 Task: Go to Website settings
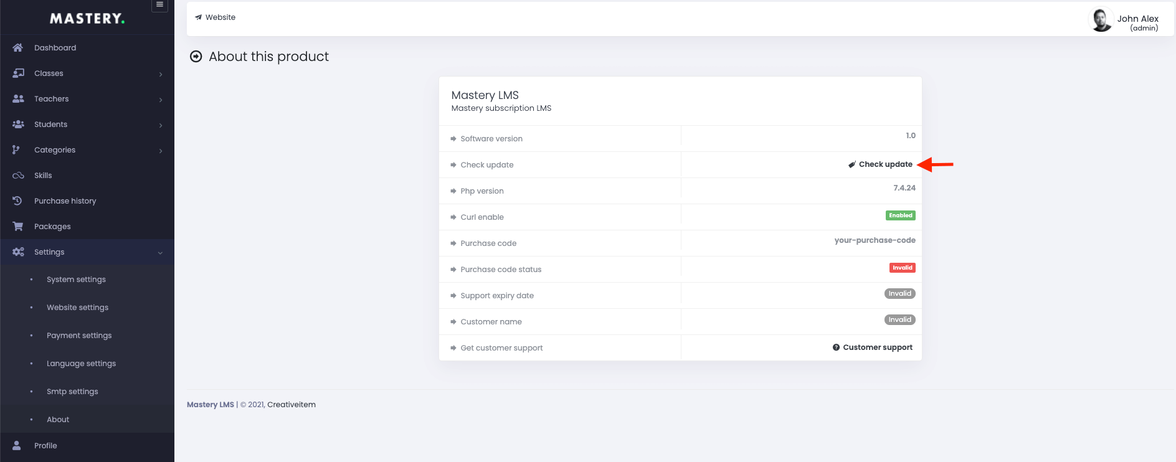(x=77, y=307)
